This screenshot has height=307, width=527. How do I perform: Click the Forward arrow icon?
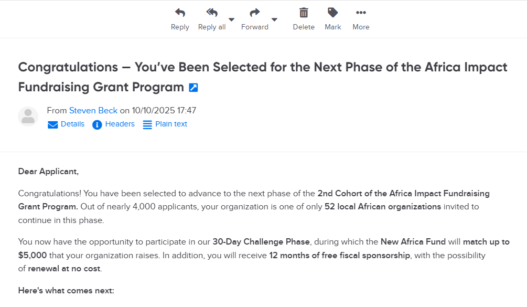click(x=255, y=13)
